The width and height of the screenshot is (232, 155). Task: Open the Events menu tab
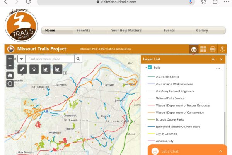[x=169, y=30]
